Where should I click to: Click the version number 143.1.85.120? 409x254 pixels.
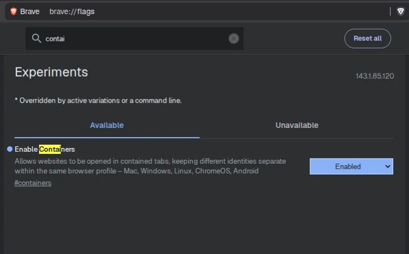375,76
